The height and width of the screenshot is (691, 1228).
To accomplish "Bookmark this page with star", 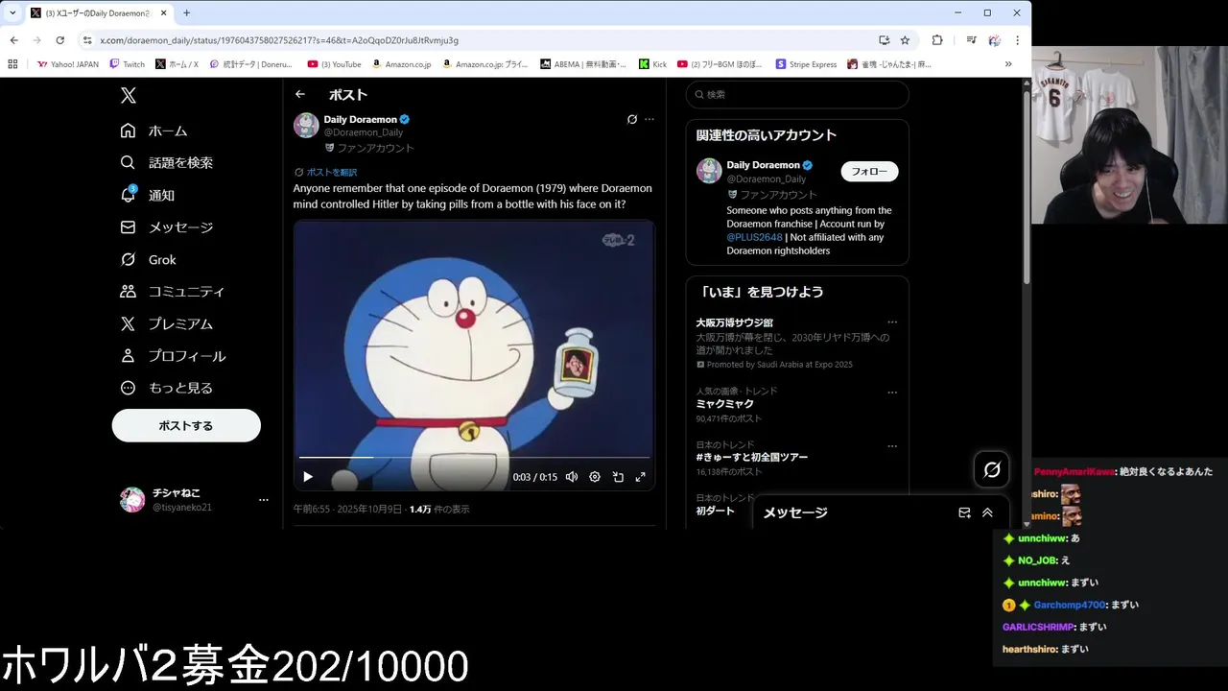I will pyautogui.click(x=905, y=40).
